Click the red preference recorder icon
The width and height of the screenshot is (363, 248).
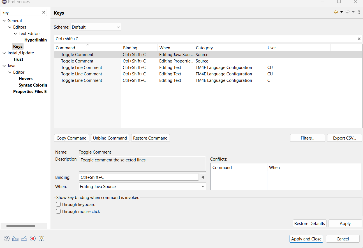[x=33, y=238]
